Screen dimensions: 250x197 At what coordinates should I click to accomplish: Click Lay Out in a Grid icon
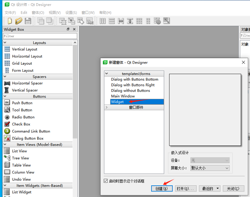139,21
